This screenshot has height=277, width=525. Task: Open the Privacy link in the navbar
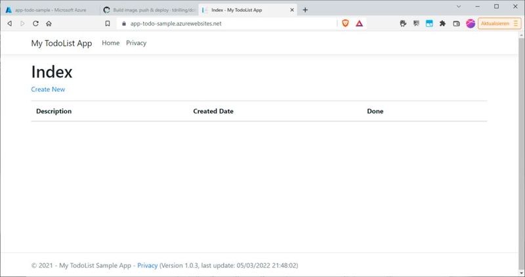point(136,43)
